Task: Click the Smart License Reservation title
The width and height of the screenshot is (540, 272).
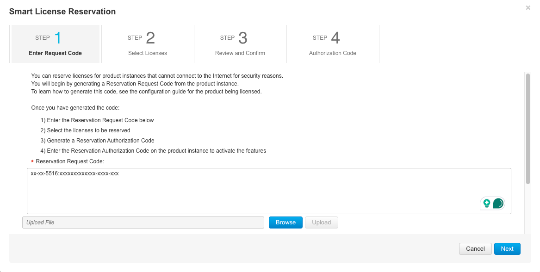Action: click(62, 11)
